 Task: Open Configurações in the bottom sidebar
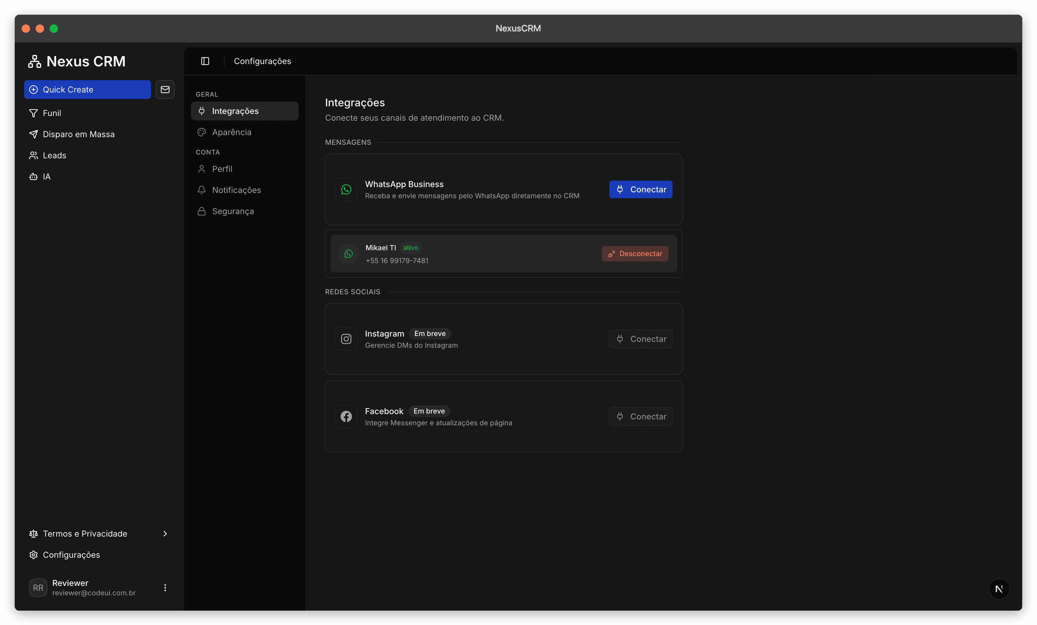[99, 555]
